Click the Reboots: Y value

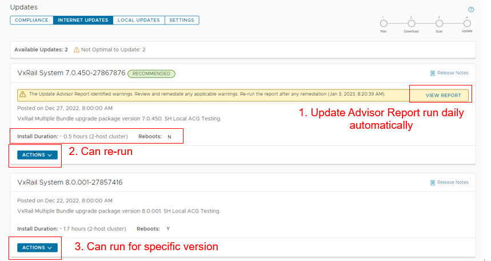pyautogui.click(x=168, y=229)
